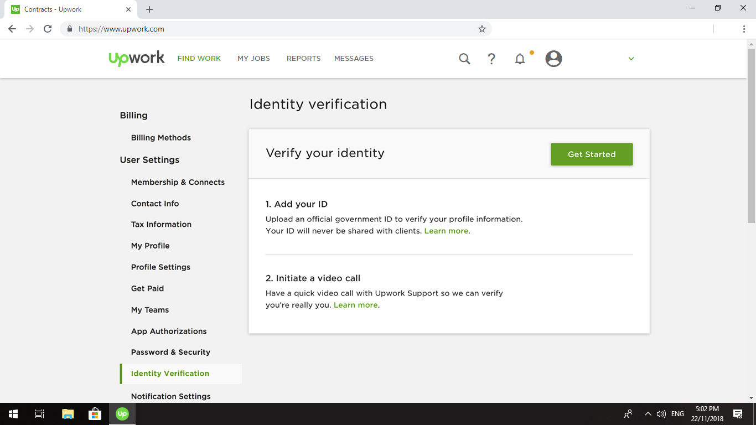Open Learn more link under Add your ID
Image resolution: width=756 pixels, height=425 pixels.
[x=446, y=231]
